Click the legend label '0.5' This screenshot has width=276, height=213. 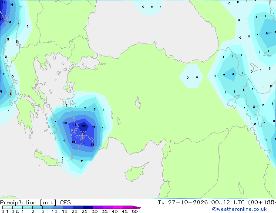[x=15, y=211]
